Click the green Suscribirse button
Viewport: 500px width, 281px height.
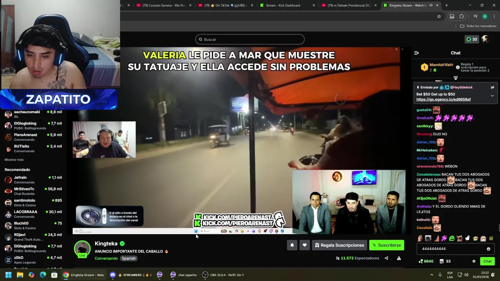click(x=387, y=245)
